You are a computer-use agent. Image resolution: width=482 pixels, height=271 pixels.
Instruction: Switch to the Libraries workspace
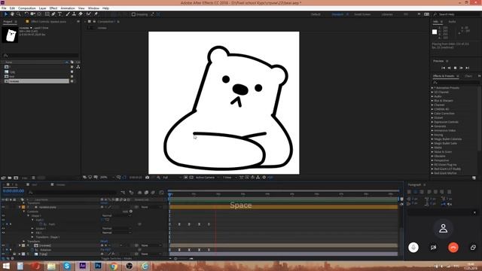tap(387, 14)
